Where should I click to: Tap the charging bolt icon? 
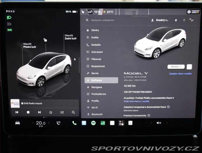[75, 59]
